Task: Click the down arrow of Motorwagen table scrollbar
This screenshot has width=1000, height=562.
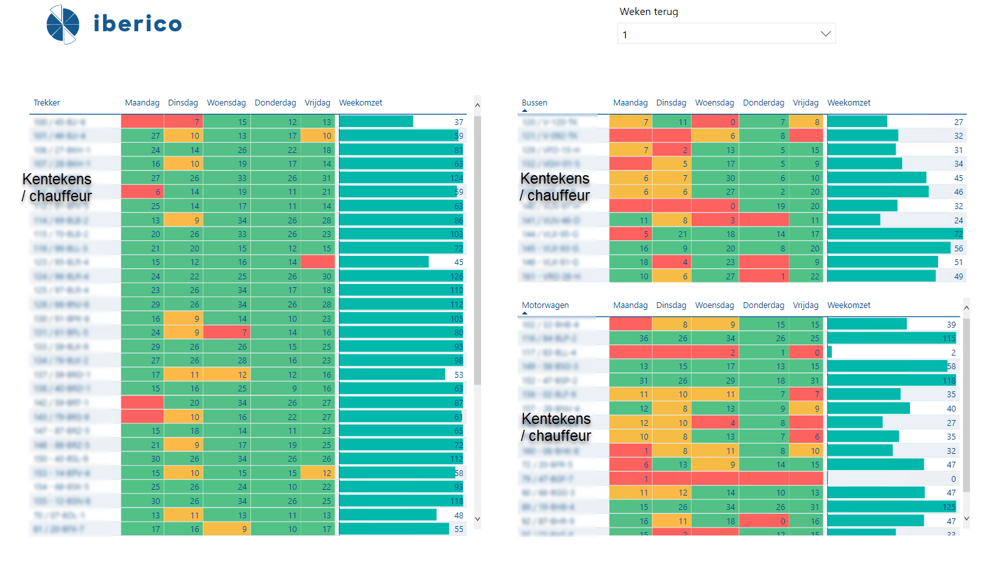Action: pyautogui.click(x=966, y=519)
